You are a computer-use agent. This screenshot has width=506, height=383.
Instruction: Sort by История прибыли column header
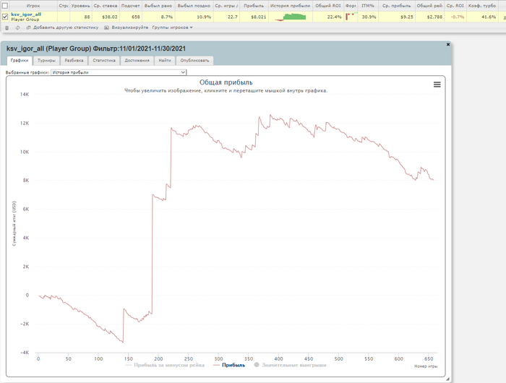pyautogui.click(x=290, y=6)
